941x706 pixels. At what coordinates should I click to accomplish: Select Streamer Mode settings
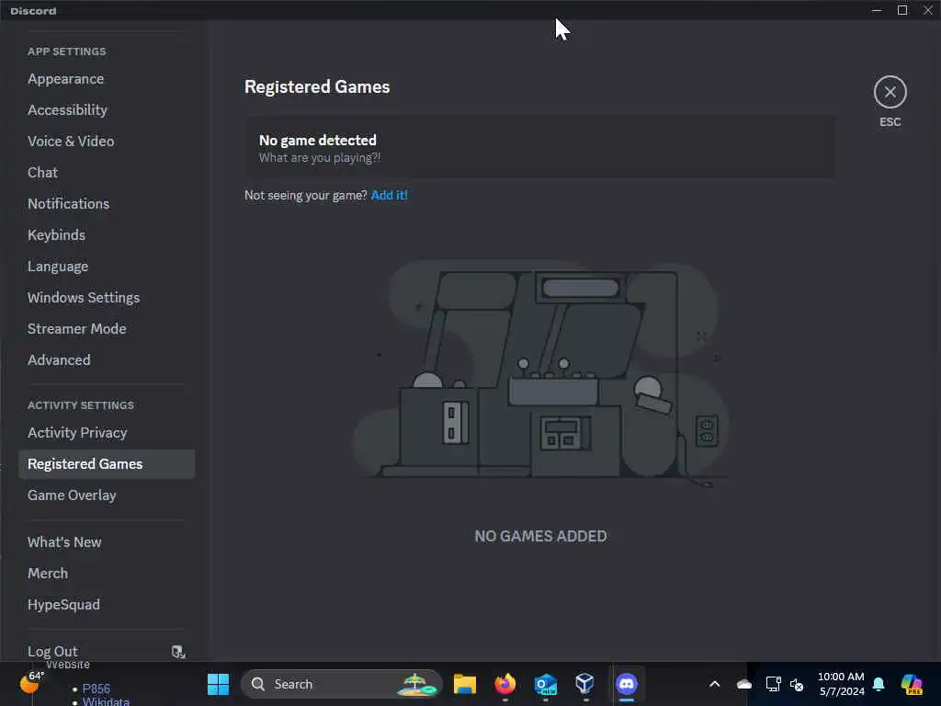coord(77,328)
